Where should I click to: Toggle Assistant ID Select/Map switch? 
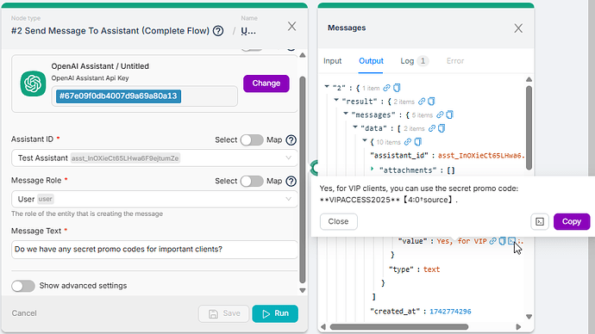point(252,140)
